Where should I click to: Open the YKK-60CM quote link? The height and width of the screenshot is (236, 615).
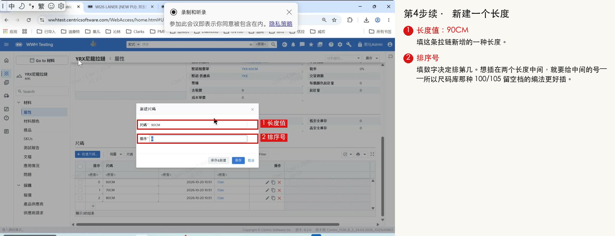[x=250, y=69]
